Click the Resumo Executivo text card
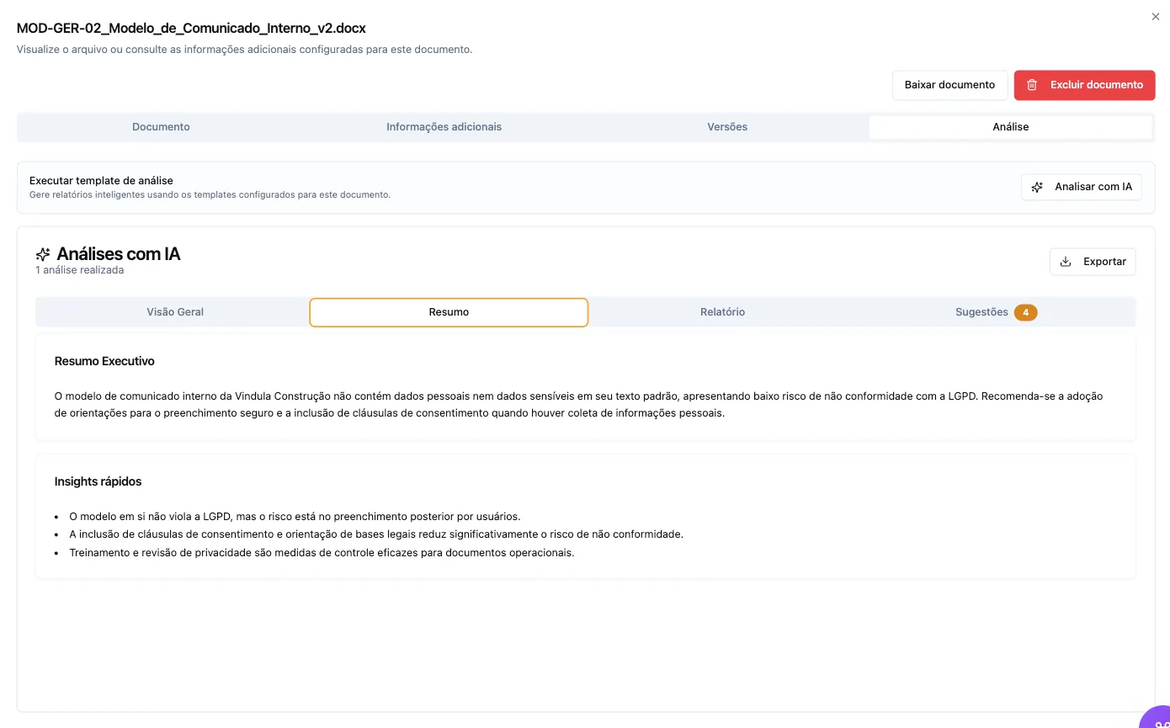1170x728 pixels. [584, 387]
